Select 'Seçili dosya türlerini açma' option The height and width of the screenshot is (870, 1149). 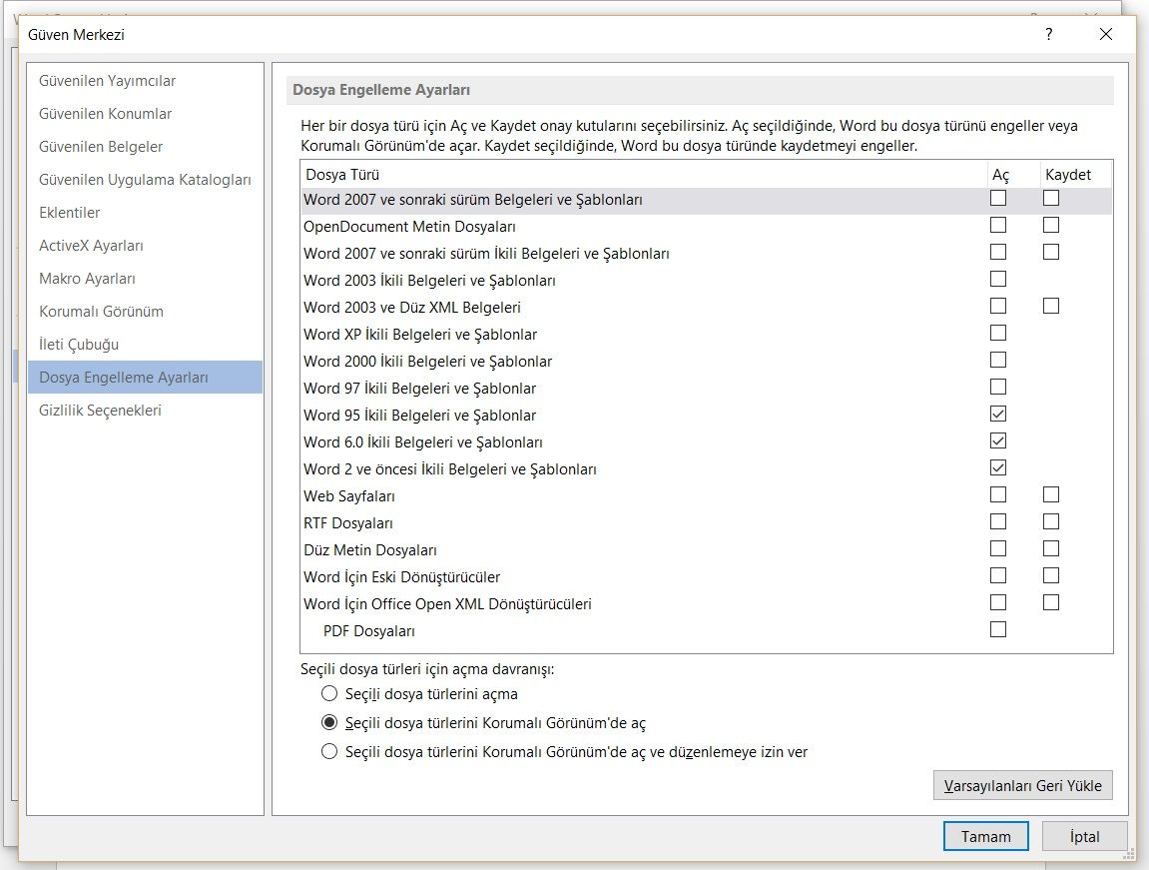pyautogui.click(x=329, y=693)
